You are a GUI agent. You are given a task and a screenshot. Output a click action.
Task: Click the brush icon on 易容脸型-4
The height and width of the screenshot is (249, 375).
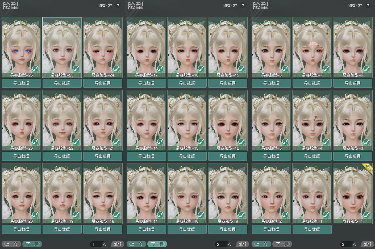point(326,142)
